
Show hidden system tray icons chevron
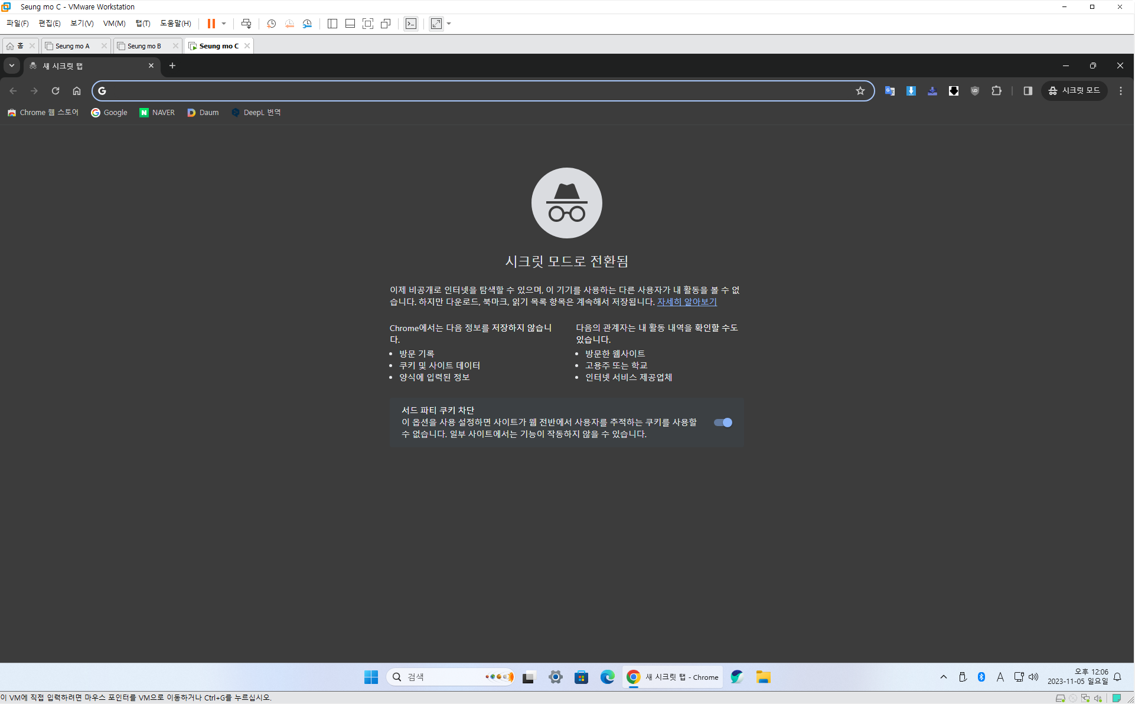943,677
